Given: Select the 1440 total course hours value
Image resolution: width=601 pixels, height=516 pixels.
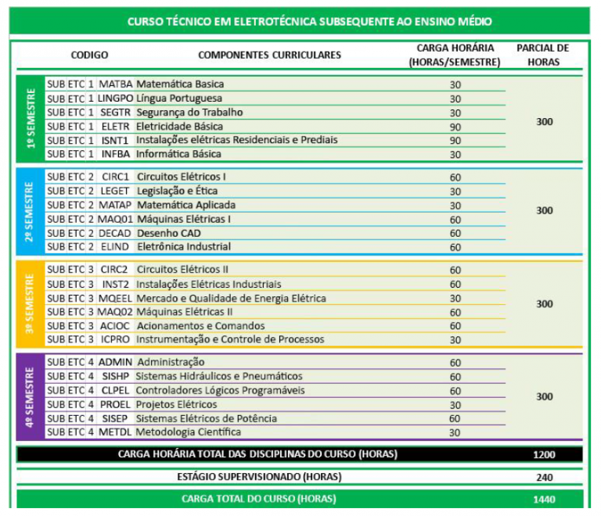Looking at the screenshot, I should point(543,499).
